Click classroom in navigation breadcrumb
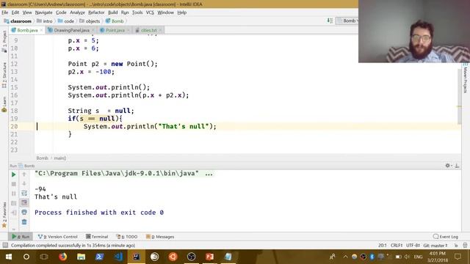The height and width of the screenshot is (264, 470). point(18,21)
